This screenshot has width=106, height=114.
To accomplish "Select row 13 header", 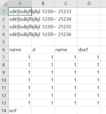I will pos(4,103).
